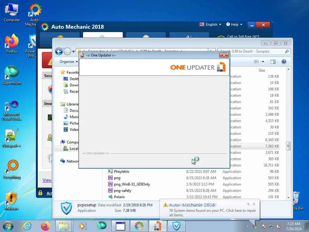Viewport: 309px width, 232px height.
Task: Open Firefox from the taskbar
Action: [46, 226]
